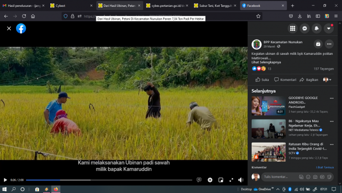Add a GIF to comment
The width and height of the screenshot is (342, 193).
(x=322, y=177)
